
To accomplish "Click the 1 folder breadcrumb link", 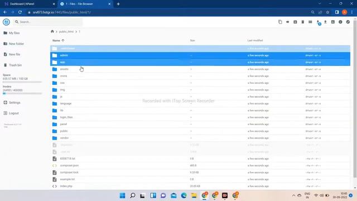I will click(x=79, y=31).
